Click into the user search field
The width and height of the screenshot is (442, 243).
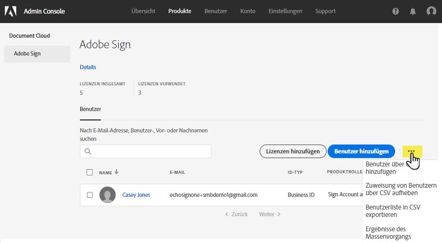[x=146, y=152]
